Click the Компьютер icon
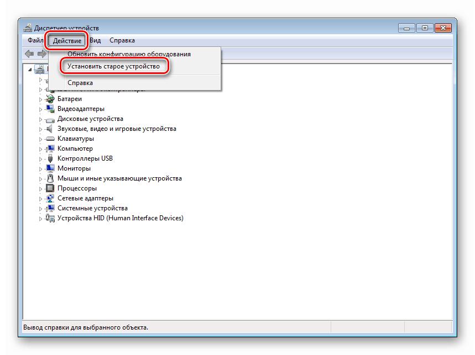Image resolution: width=475 pixels, height=355 pixels. coord(50,149)
